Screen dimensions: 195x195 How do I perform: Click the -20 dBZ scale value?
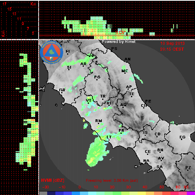tap(46, 187)
